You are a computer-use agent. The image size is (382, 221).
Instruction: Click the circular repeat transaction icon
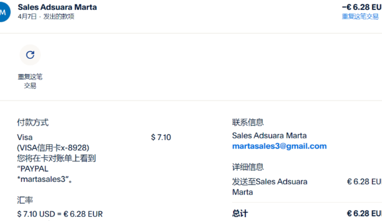[x=30, y=55]
